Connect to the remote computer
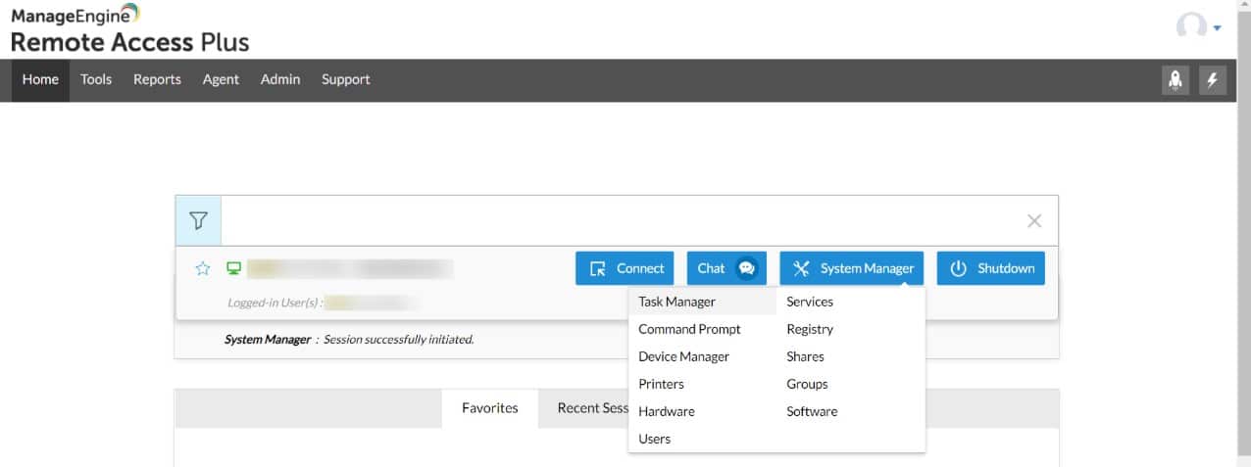 (625, 268)
